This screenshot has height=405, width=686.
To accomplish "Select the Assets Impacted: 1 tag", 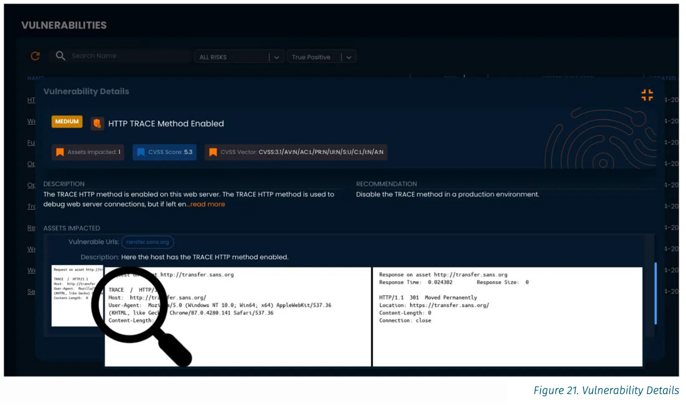I will point(88,152).
